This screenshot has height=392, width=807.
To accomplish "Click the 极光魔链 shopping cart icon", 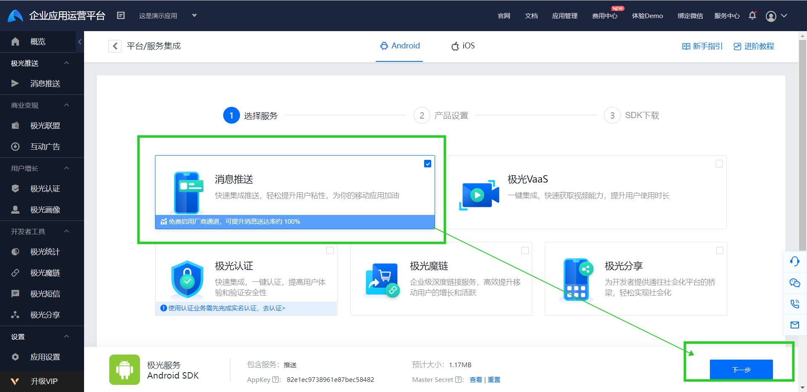I will [x=382, y=280].
